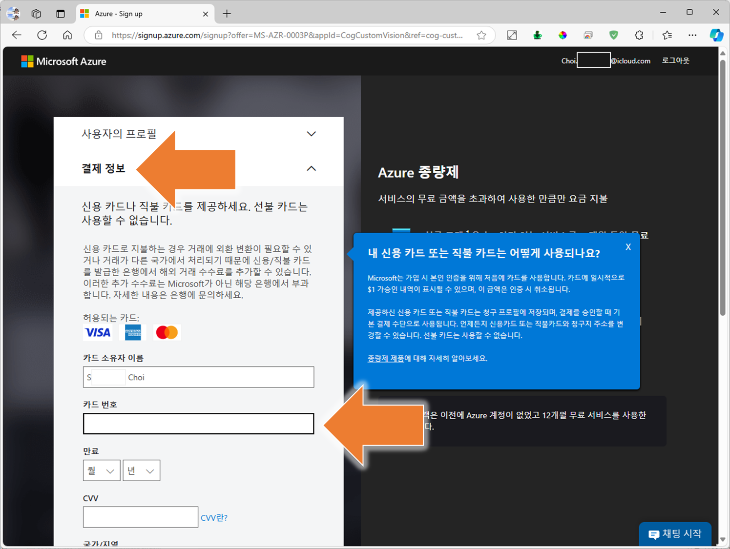Screen dimensions: 730x549
Task: Open browser Settings and more menu
Action: point(692,35)
